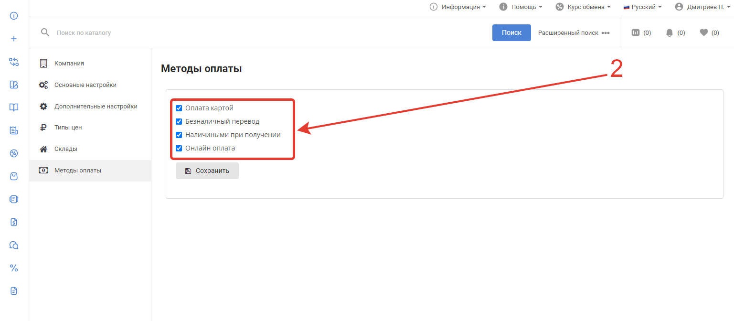Open the chat bubble icon in sidebar
The width and height of the screenshot is (734, 321).
tap(14, 245)
